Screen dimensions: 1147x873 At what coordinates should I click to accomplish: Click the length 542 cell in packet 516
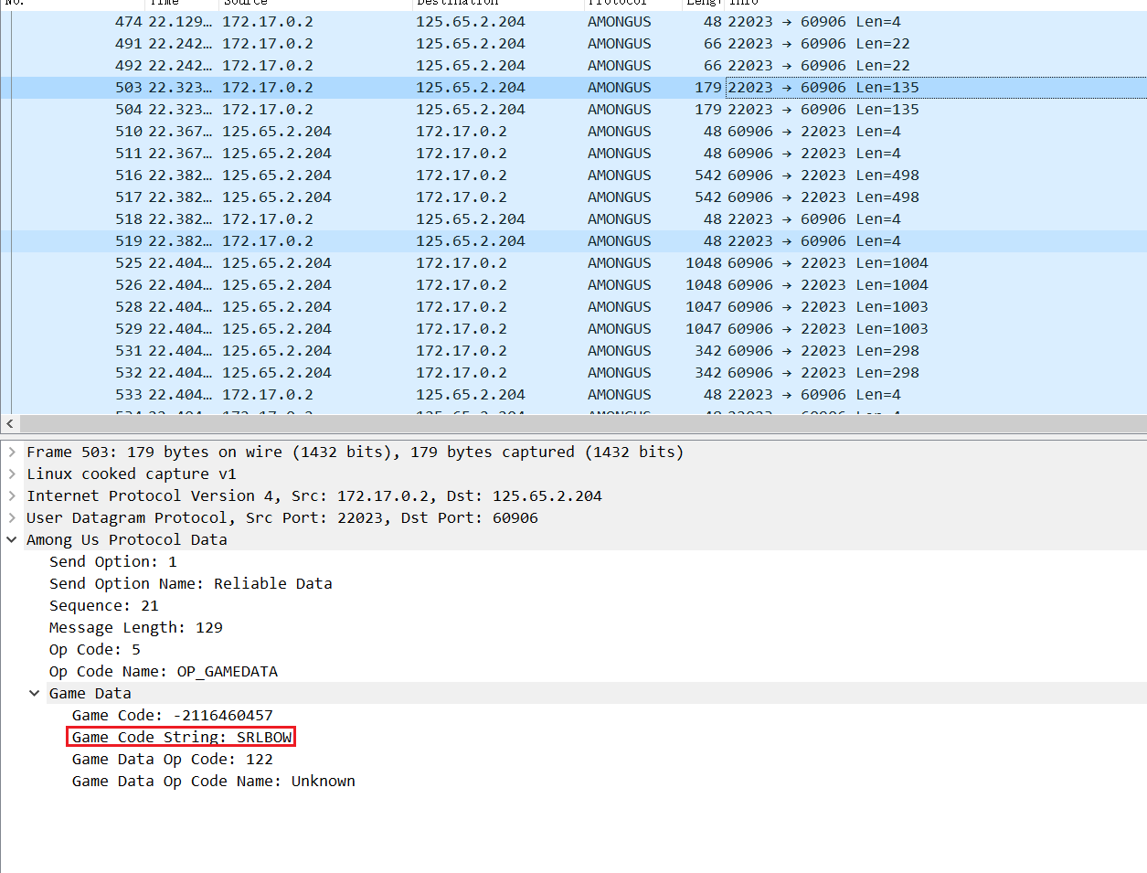coord(708,176)
